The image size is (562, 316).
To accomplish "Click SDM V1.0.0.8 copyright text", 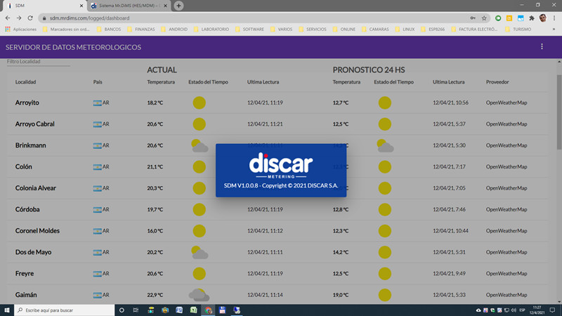I will (281, 185).
